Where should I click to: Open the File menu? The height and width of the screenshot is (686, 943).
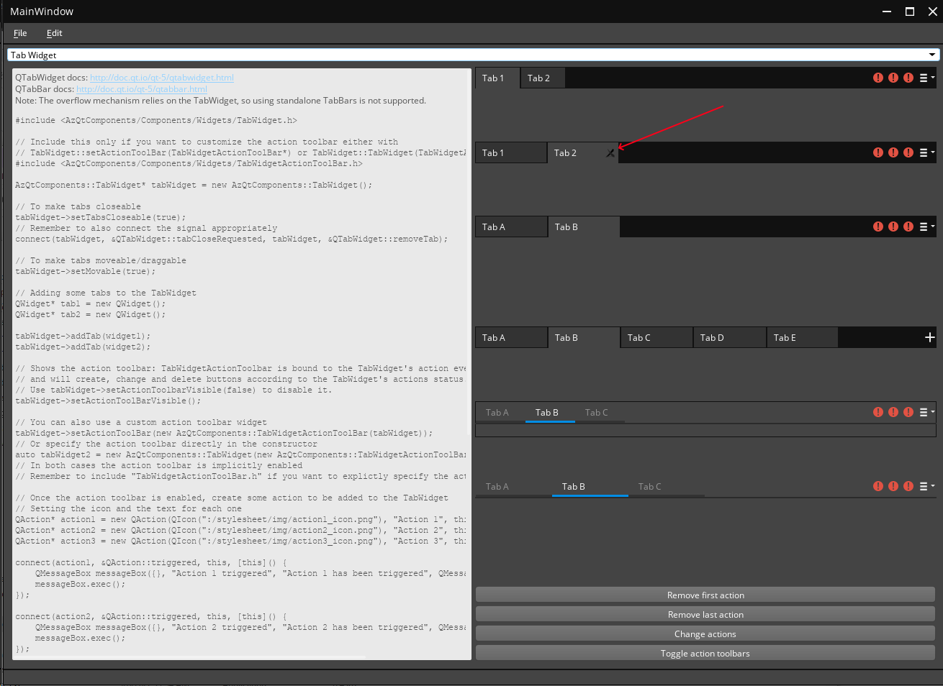click(19, 33)
